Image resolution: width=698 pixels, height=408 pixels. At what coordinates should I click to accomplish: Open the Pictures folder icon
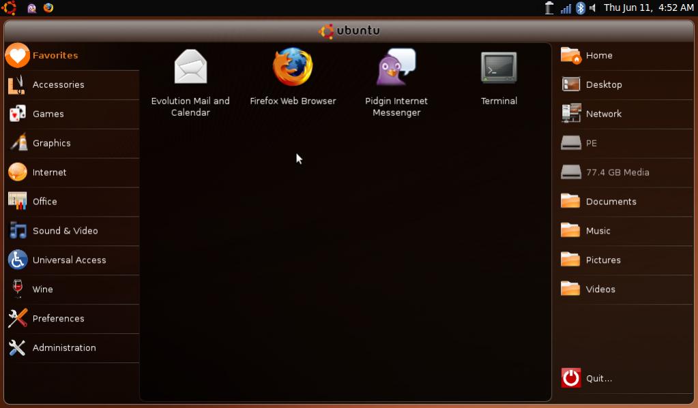tap(570, 260)
